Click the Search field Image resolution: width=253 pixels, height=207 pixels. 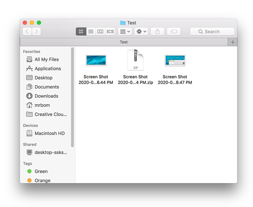[212, 31]
